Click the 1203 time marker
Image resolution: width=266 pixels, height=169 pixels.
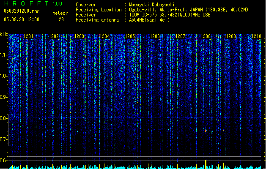point(79,36)
